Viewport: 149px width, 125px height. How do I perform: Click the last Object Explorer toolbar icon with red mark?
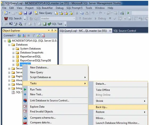pos(43,36)
